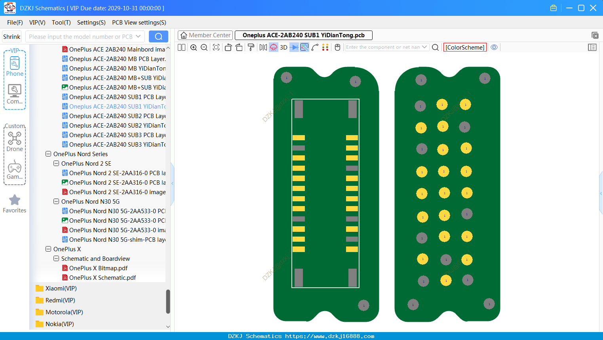Toggle the eye visibility icon

point(494,47)
